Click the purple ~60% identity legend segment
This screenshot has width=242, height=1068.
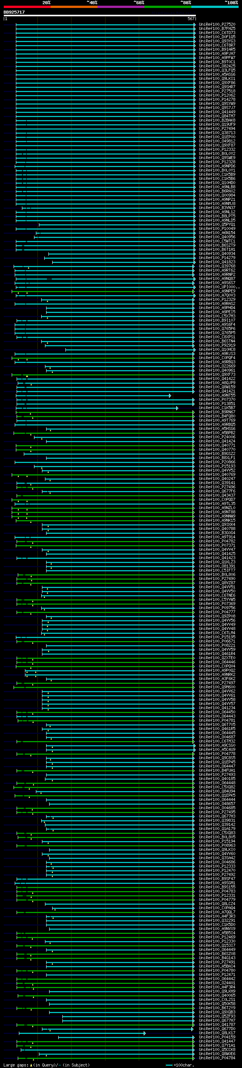pos(121,7)
